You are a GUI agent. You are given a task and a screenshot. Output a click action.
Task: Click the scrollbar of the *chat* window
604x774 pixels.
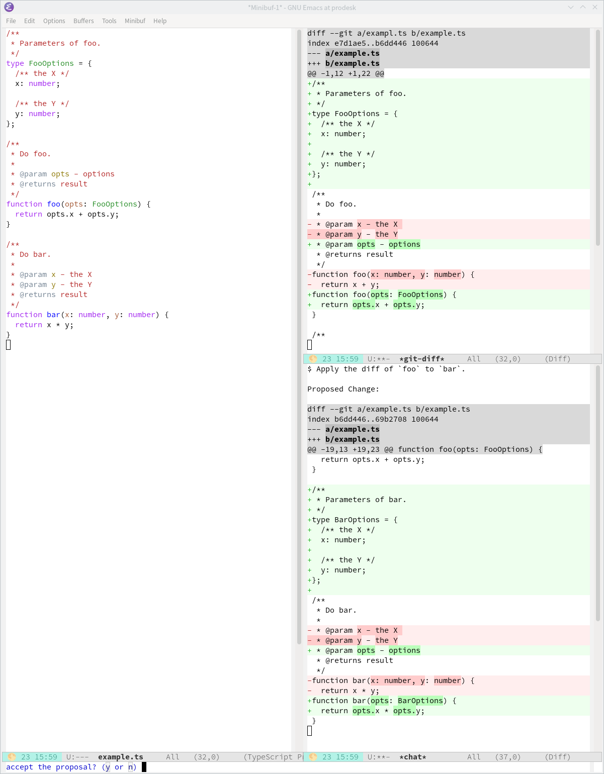598,493
